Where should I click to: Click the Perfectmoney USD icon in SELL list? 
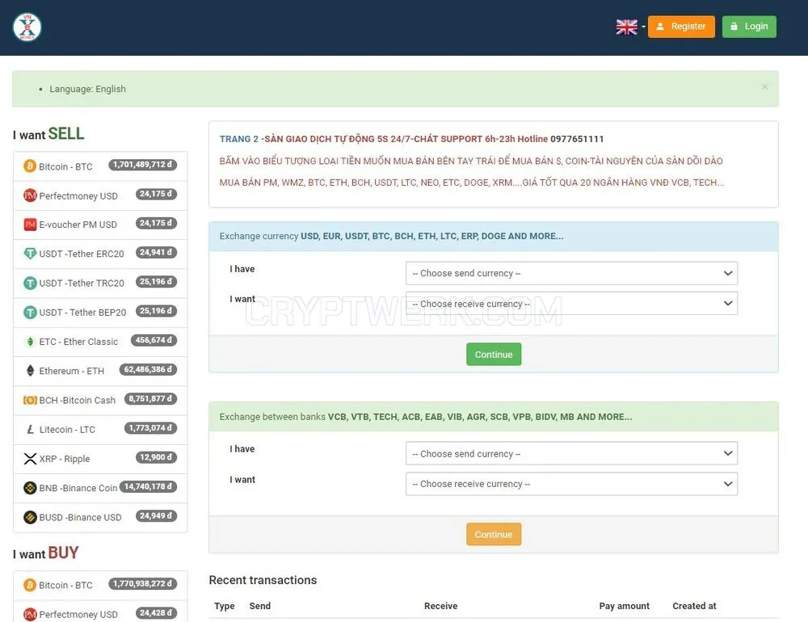(30, 195)
